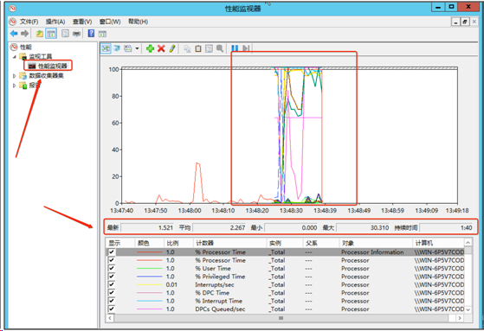Delete selected counter with red X icon
The height and width of the screenshot is (331, 484).
pyautogui.click(x=161, y=48)
